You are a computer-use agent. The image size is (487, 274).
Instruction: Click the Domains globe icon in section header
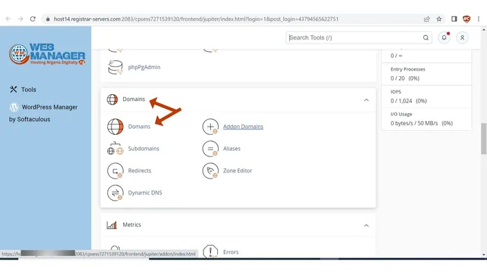pos(112,100)
